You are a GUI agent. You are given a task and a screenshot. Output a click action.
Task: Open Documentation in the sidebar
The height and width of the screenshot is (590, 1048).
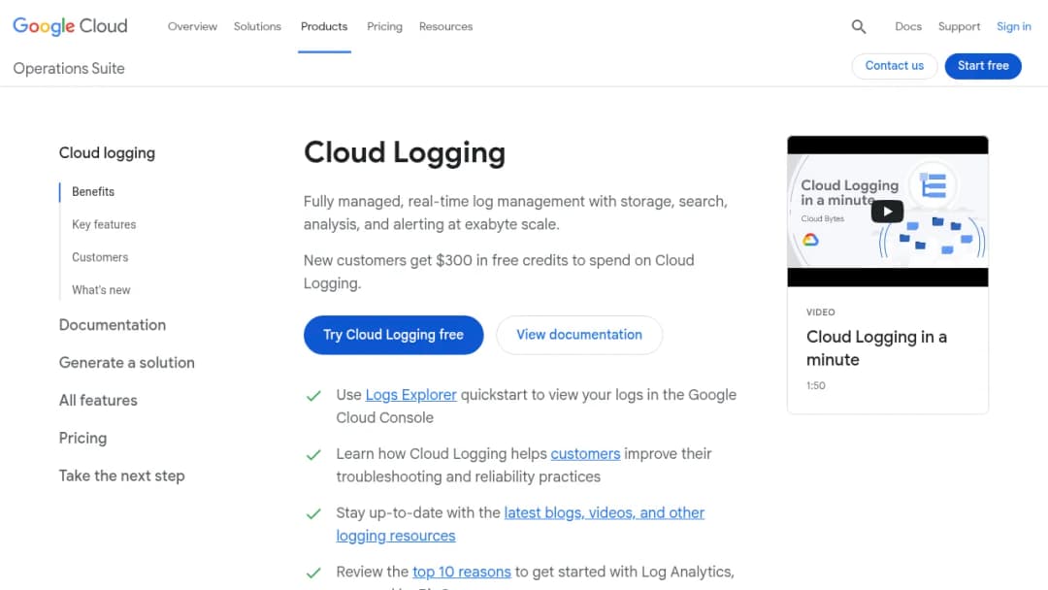[x=113, y=325]
